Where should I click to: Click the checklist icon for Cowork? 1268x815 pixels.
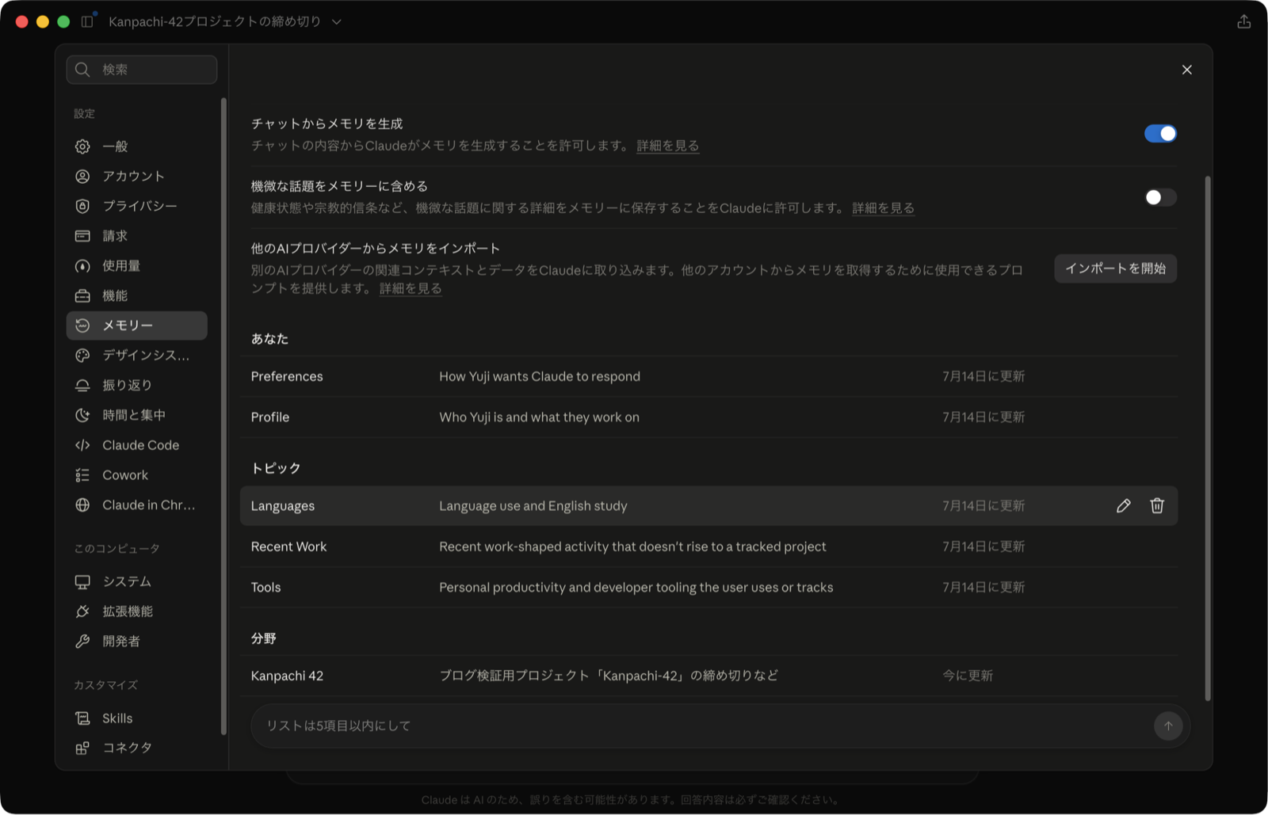pos(82,475)
